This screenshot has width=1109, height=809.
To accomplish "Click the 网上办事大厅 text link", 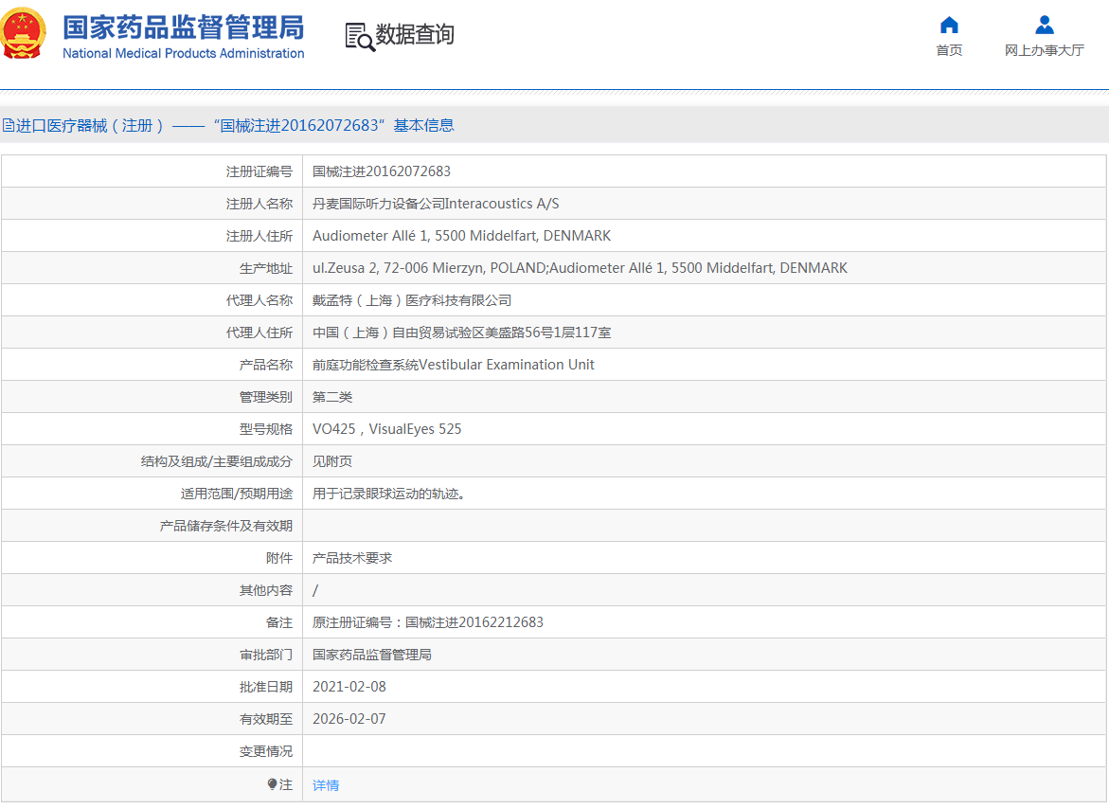I will 1044,50.
